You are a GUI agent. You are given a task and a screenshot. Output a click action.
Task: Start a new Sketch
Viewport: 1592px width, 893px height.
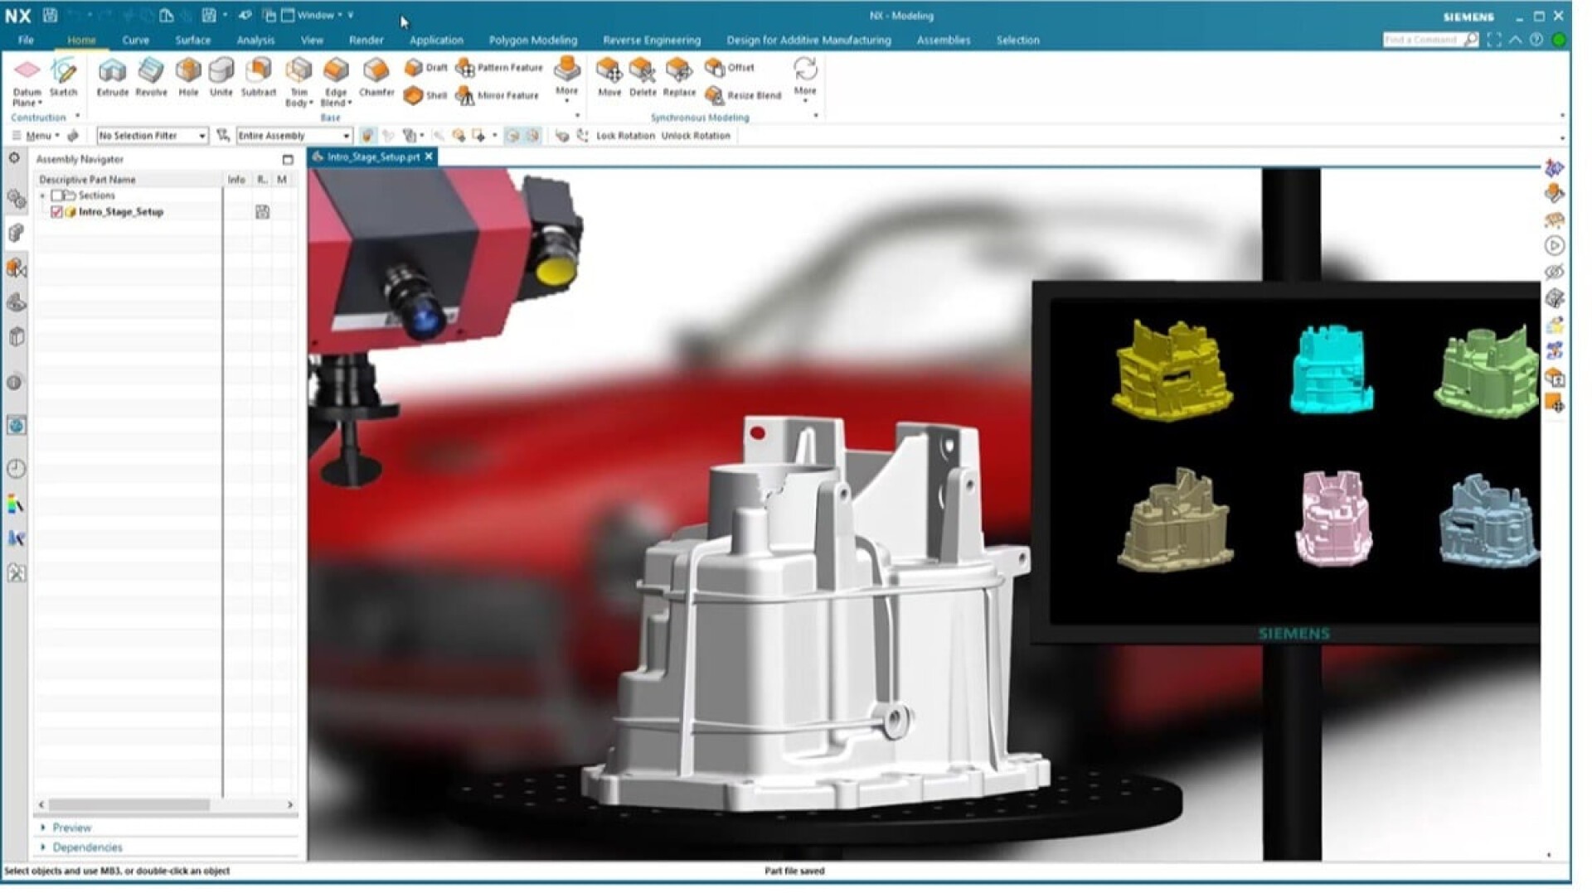coord(63,78)
